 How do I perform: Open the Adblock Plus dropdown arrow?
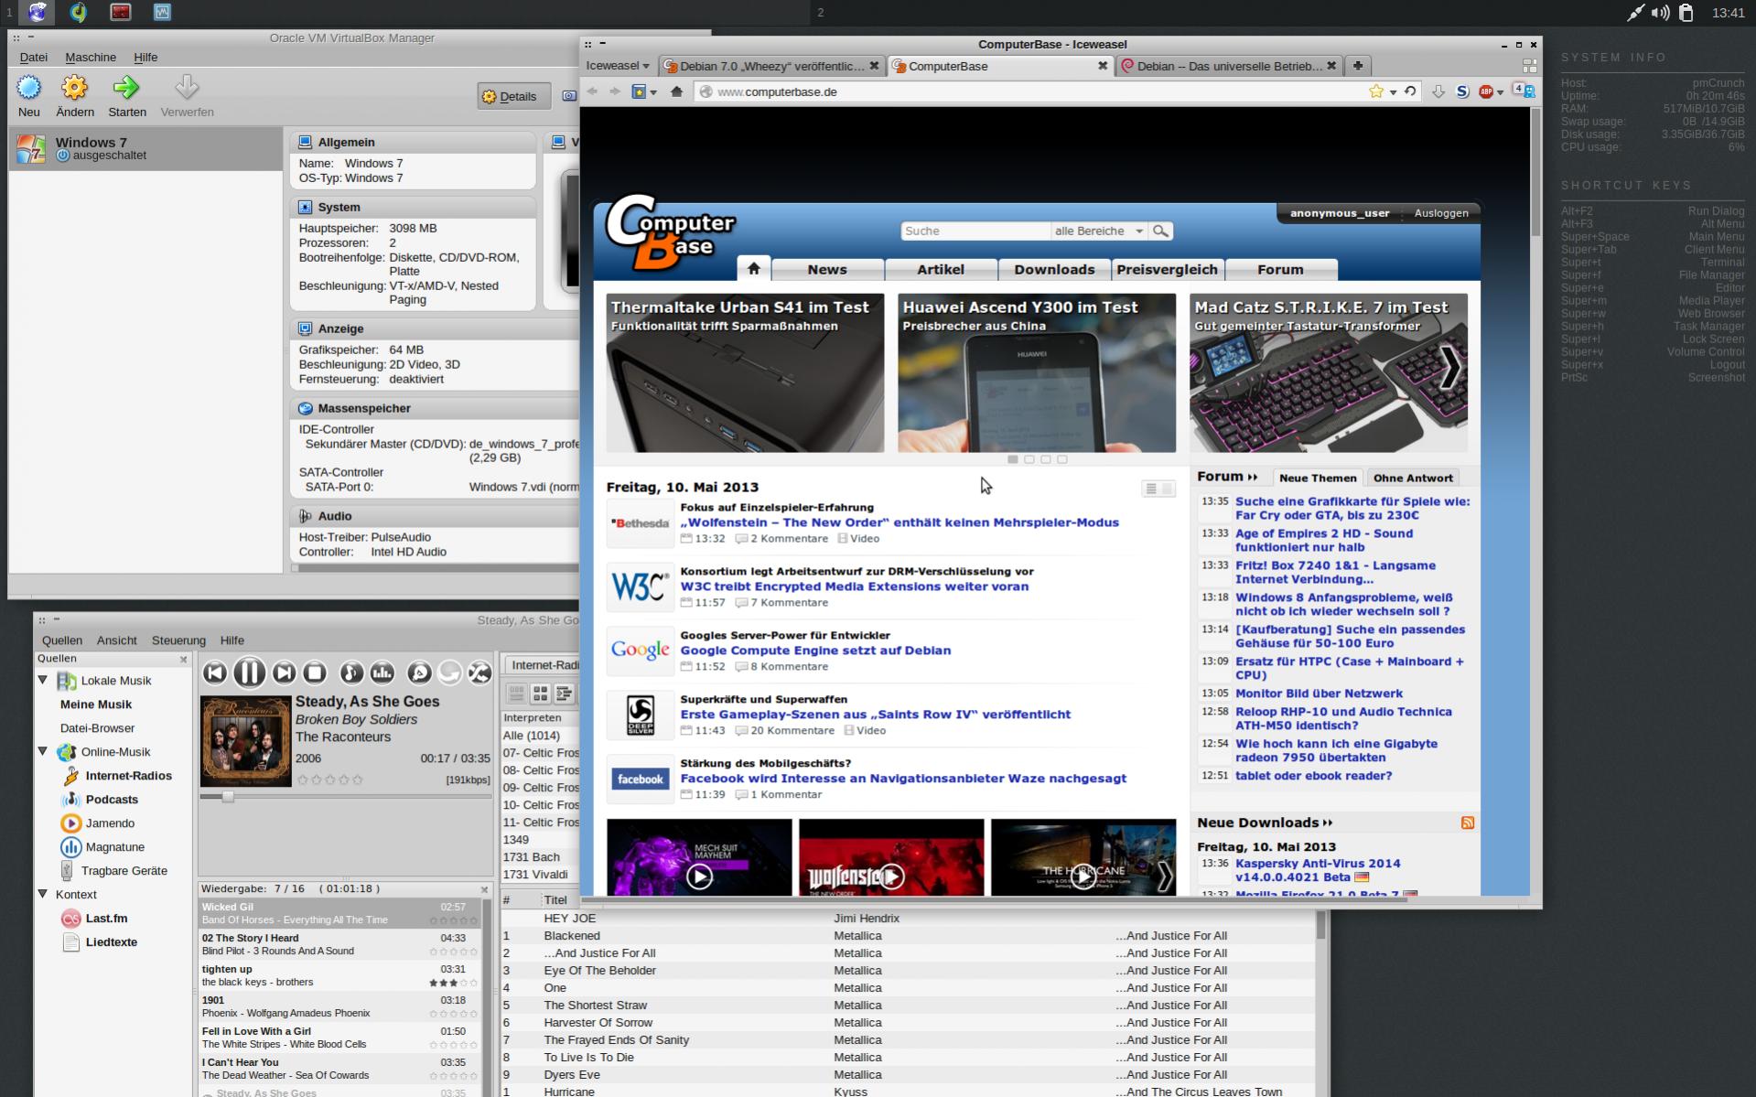(x=1500, y=92)
